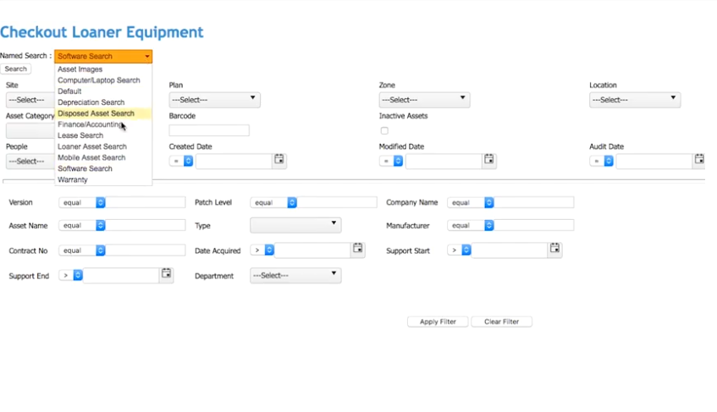Open the Support End calendar picker
The height and width of the screenshot is (412, 717).
point(166,274)
